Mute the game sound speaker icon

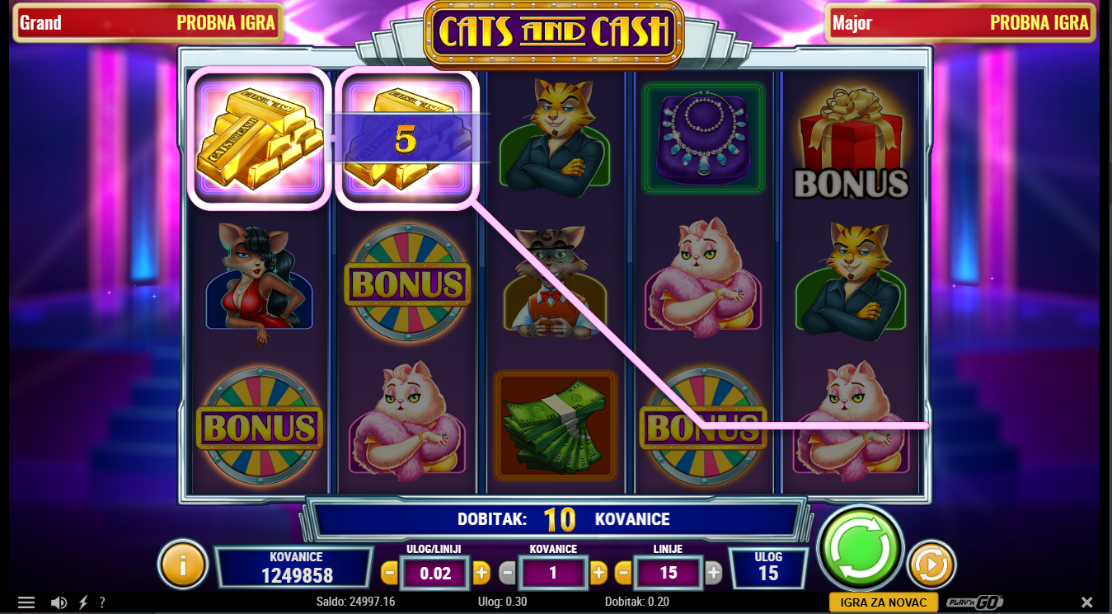(59, 602)
